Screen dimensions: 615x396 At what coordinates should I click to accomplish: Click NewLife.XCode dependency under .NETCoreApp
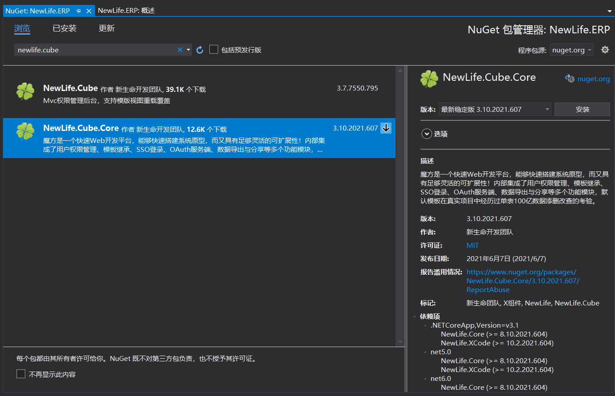tap(497, 343)
